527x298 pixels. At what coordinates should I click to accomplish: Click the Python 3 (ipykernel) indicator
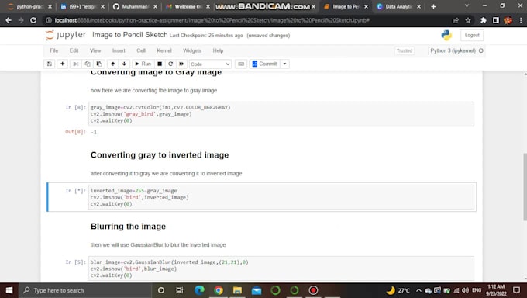pos(453,50)
